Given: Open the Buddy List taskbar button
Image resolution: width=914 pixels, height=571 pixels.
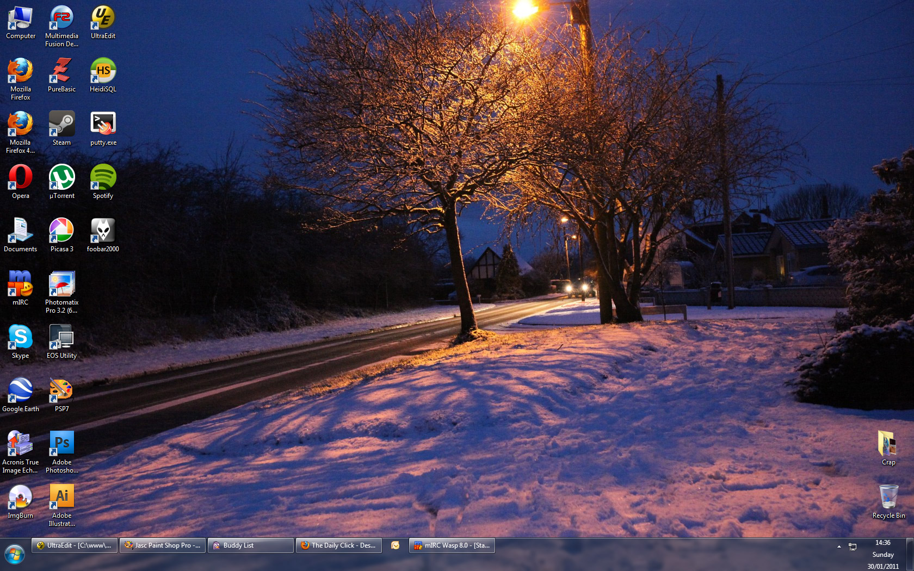Looking at the screenshot, I should click(x=251, y=545).
